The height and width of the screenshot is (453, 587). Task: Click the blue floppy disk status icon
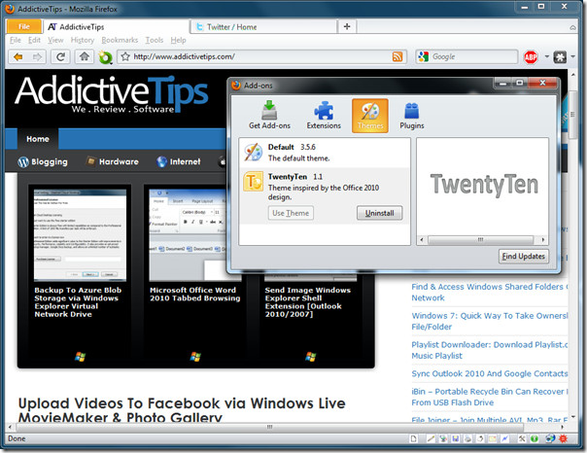(x=456, y=438)
